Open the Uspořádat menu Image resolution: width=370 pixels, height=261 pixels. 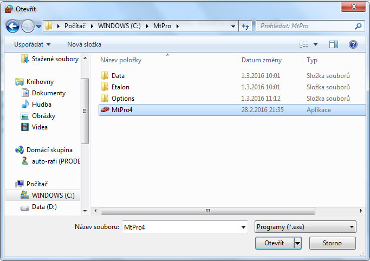[x=32, y=44]
